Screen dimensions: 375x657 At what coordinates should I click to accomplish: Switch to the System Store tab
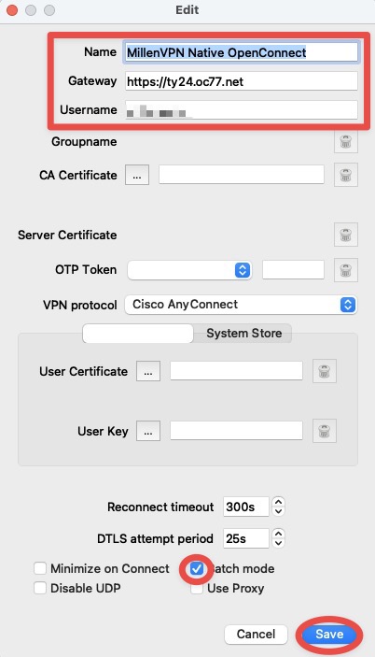243,334
